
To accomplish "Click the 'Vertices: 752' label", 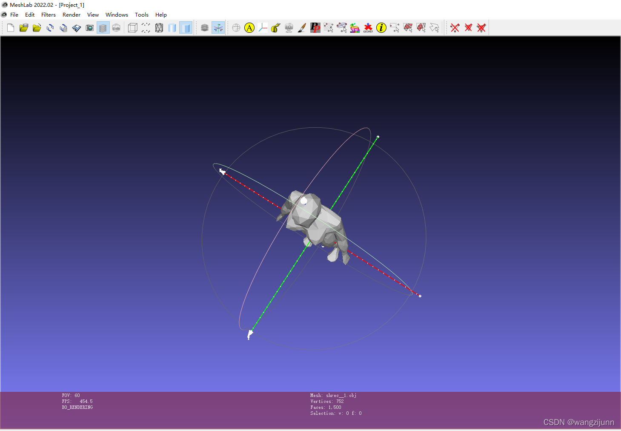I will point(327,401).
